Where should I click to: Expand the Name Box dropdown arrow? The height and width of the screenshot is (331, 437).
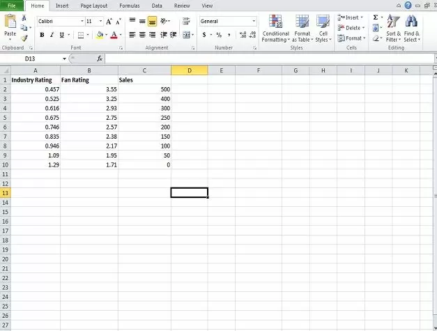pos(64,59)
